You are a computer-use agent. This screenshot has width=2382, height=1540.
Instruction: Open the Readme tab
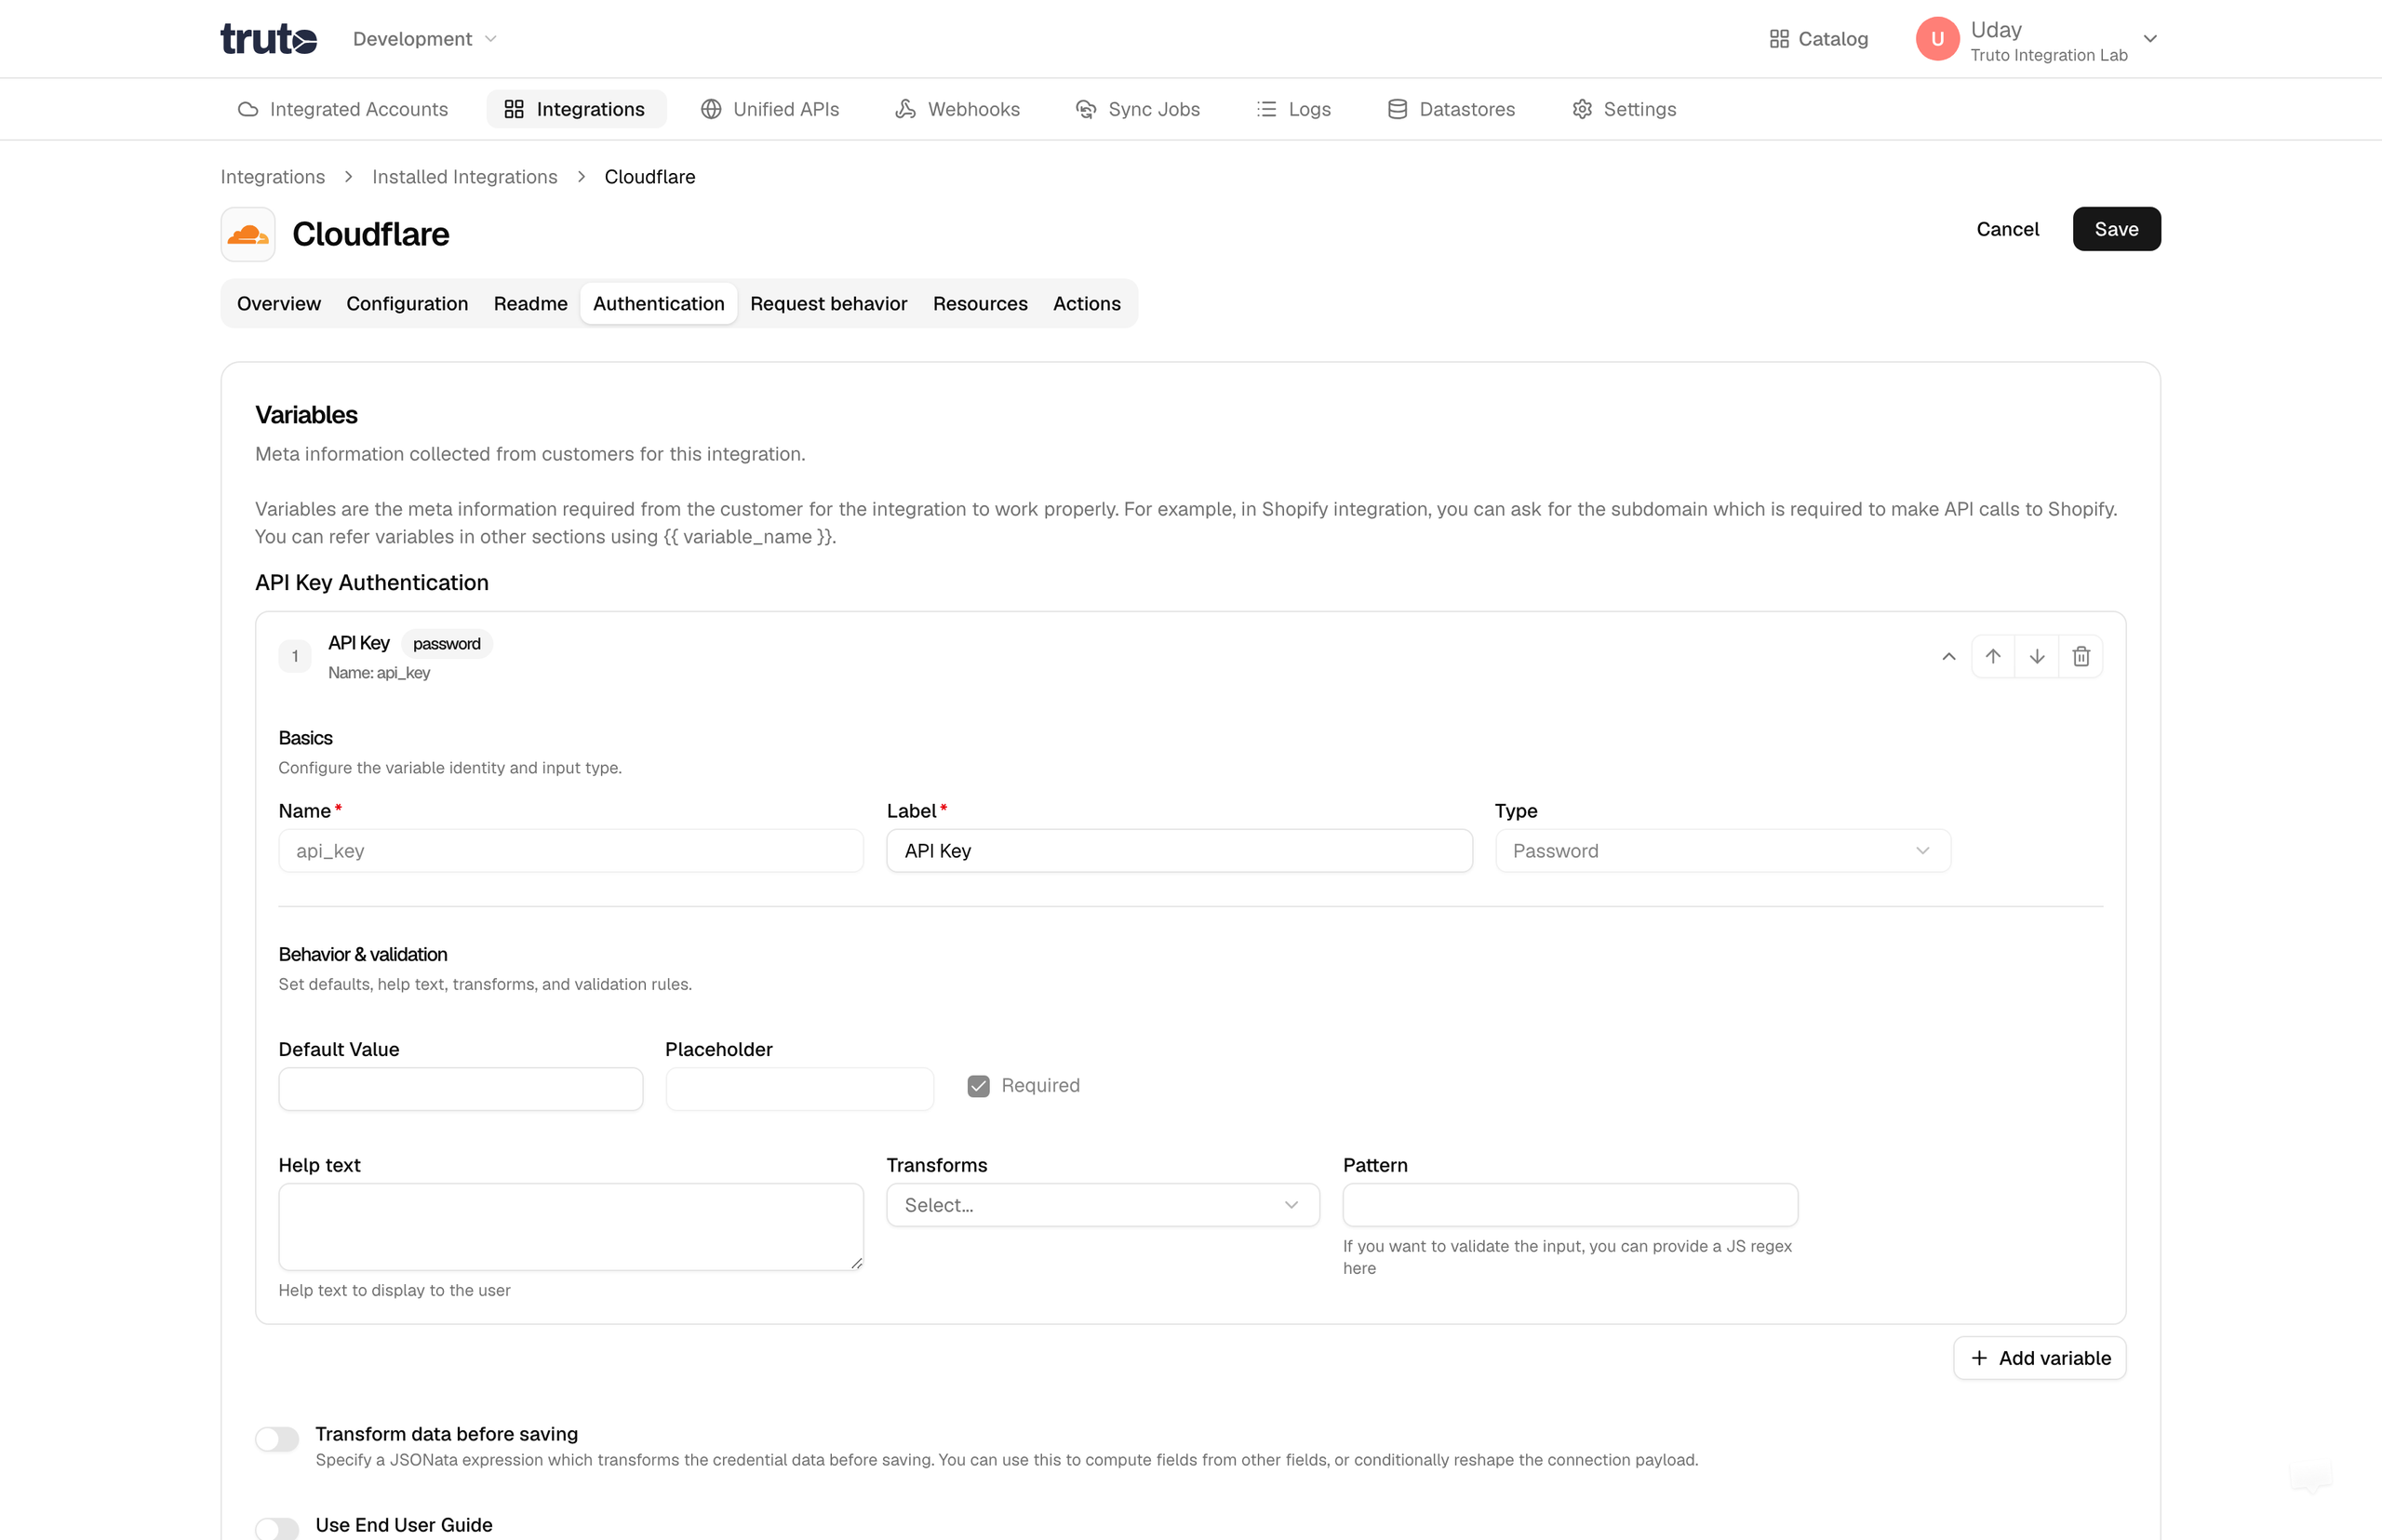(530, 304)
